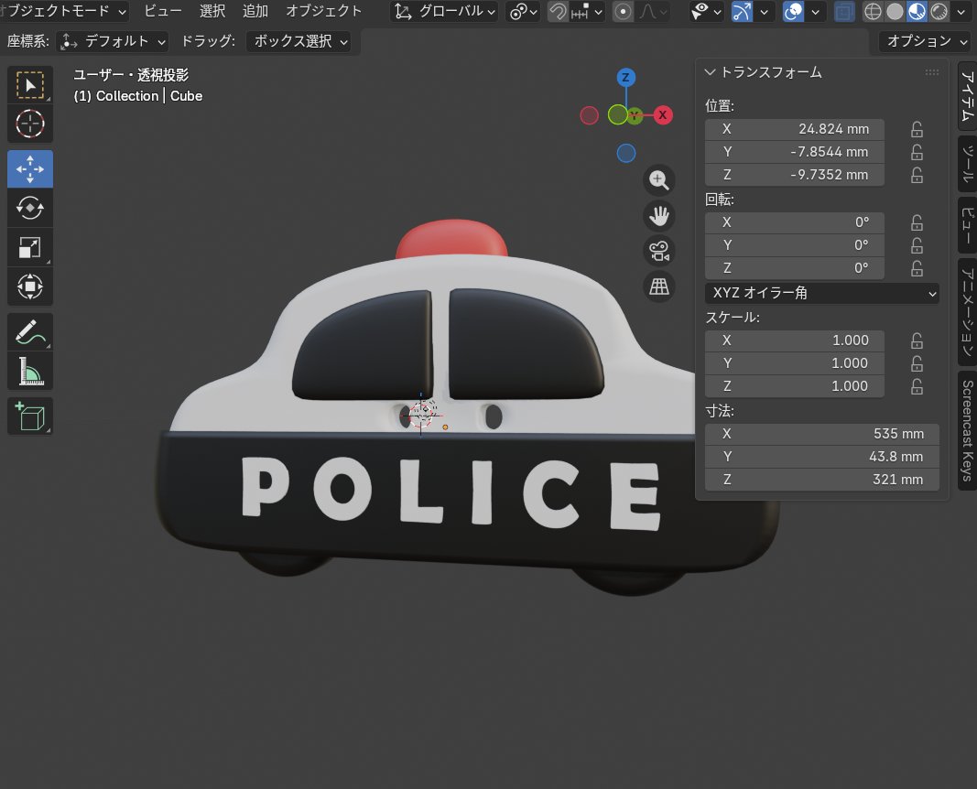This screenshot has height=789, width=977.
Task: Activate the 3D cursor tool
Action: point(30,124)
